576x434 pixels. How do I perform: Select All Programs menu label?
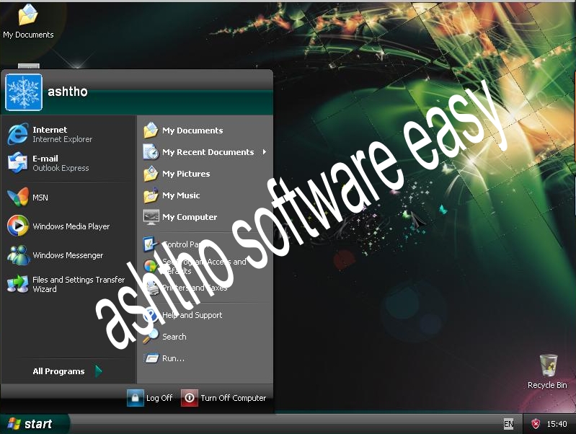pyautogui.click(x=58, y=371)
